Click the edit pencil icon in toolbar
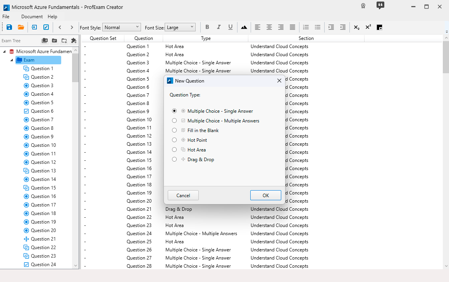The image size is (449, 282). coord(46,27)
